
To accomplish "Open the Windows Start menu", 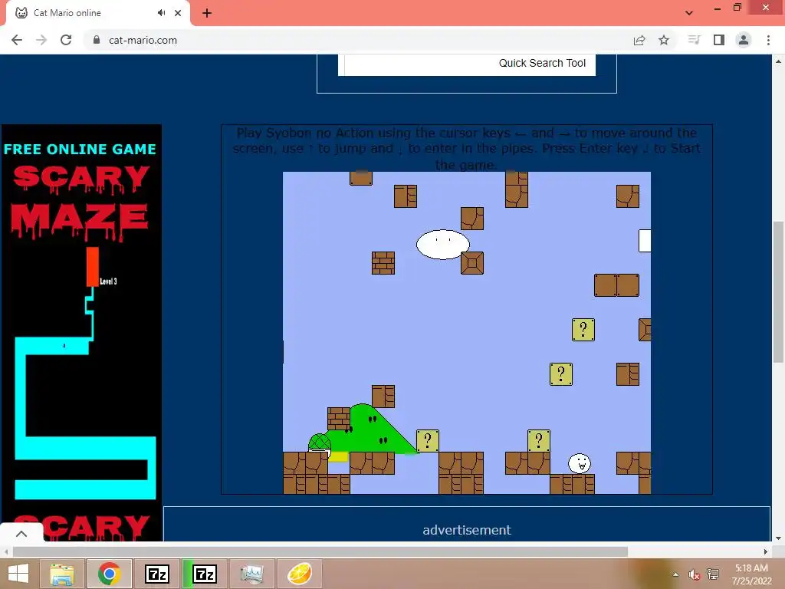I will (18, 574).
